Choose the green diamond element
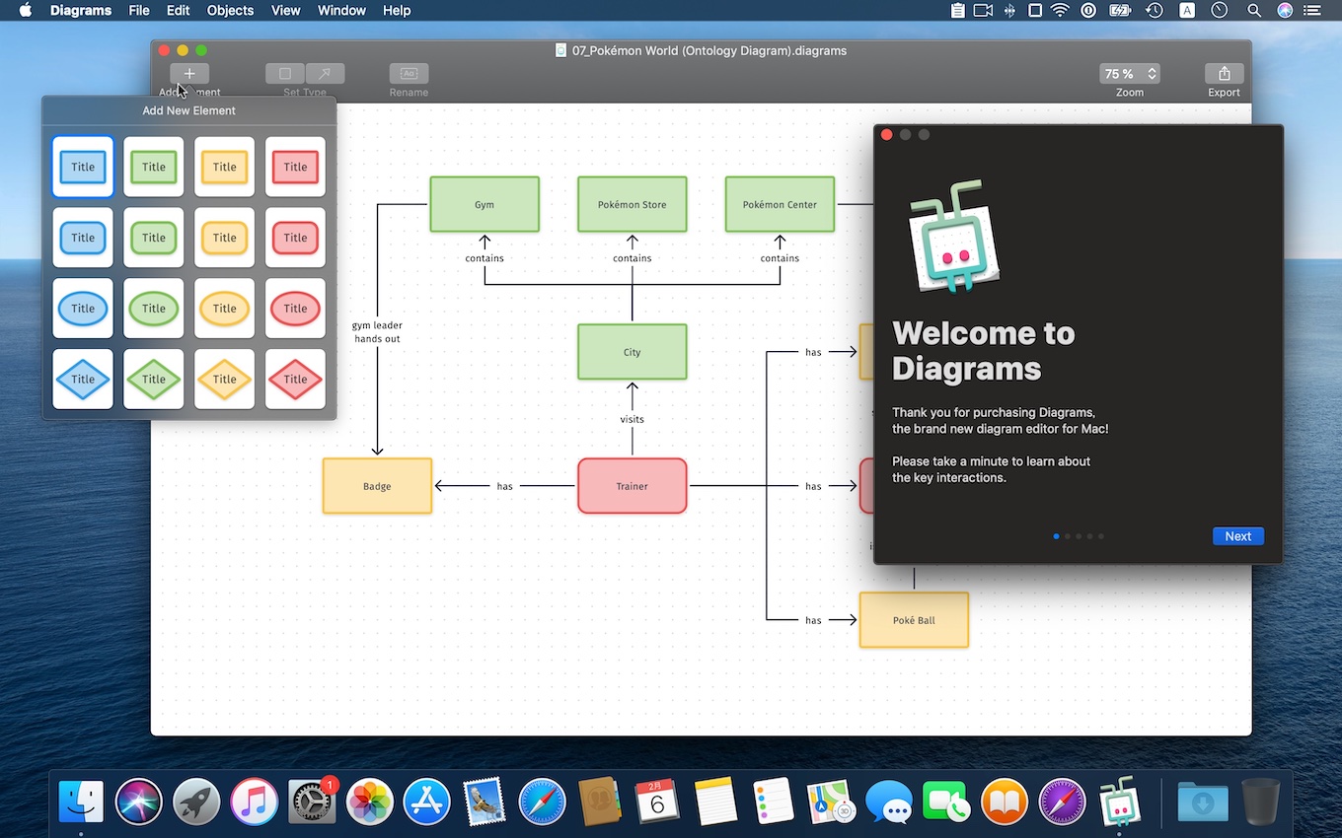 pyautogui.click(x=154, y=380)
